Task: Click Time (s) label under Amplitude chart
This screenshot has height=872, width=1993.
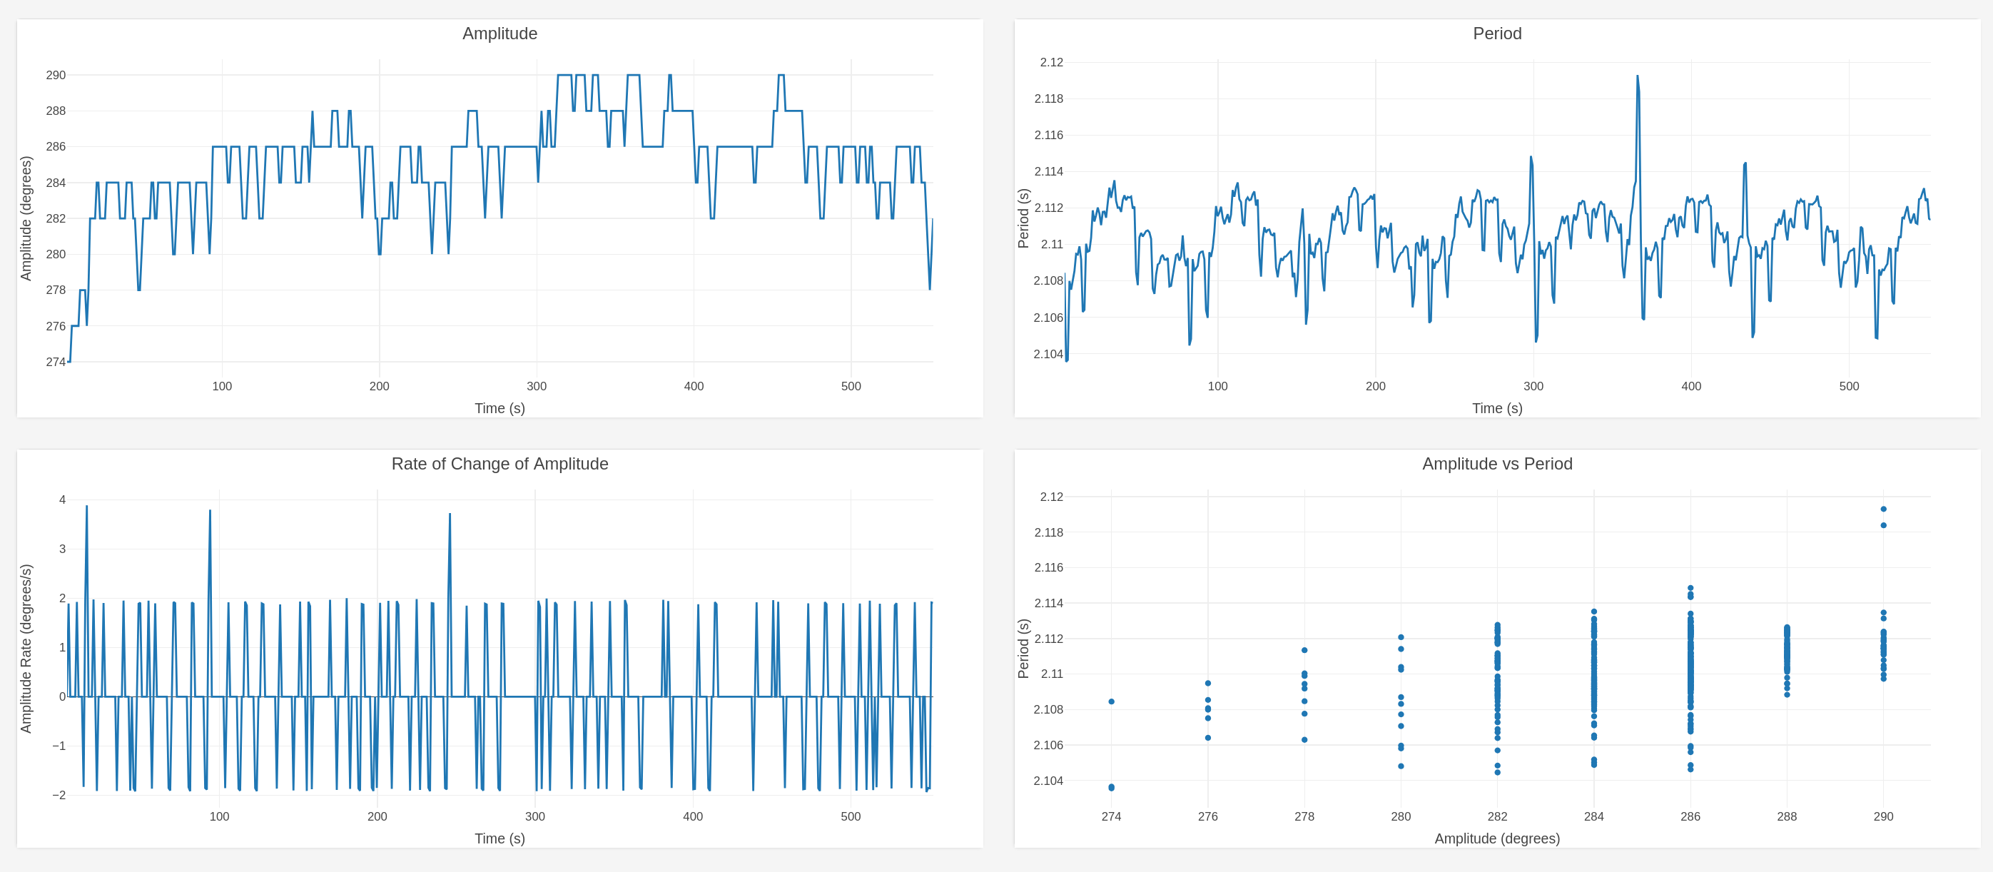Action: click(x=499, y=407)
